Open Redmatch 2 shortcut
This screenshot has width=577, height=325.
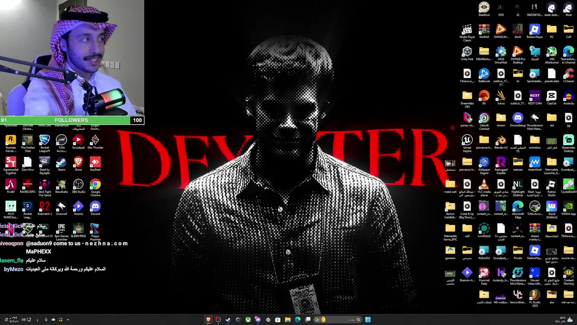point(45,208)
